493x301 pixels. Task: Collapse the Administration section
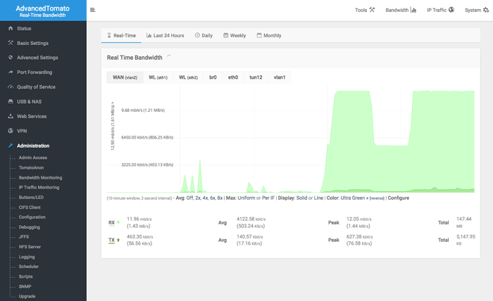[x=33, y=146]
